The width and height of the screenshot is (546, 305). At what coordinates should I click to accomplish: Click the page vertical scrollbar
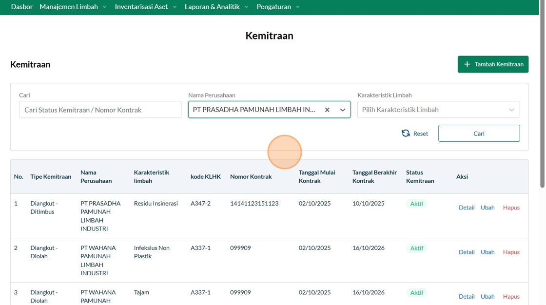(x=542, y=94)
